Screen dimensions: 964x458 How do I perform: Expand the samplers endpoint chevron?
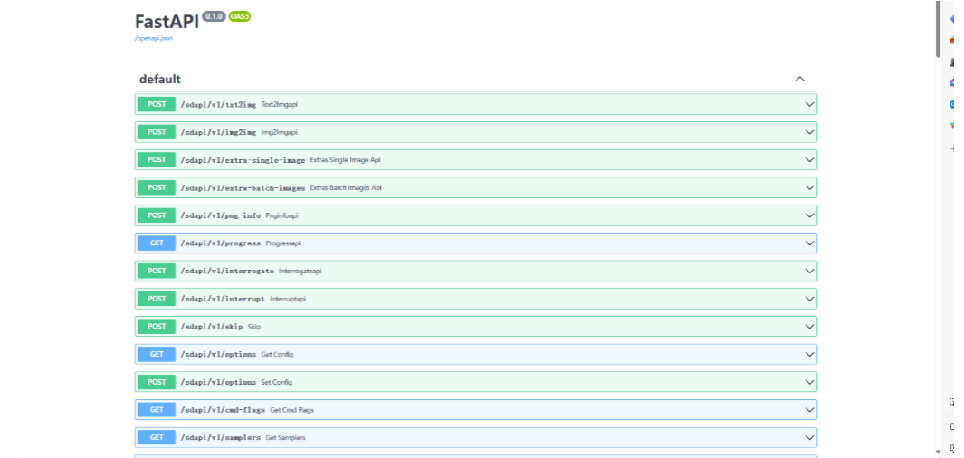pos(810,437)
